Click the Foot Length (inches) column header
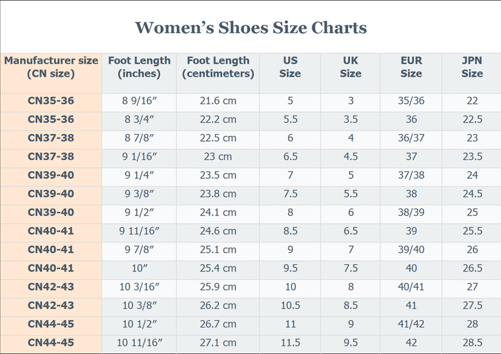 tap(139, 67)
